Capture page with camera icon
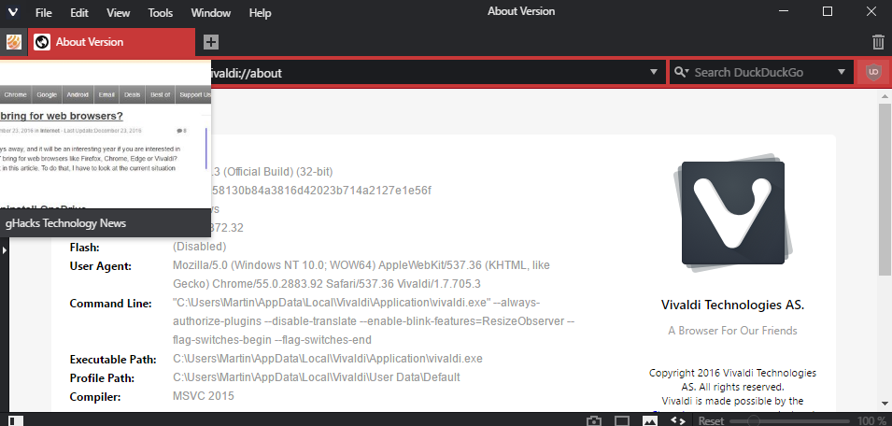The width and height of the screenshot is (892, 426). pyautogui.click(x=594, y=421)
